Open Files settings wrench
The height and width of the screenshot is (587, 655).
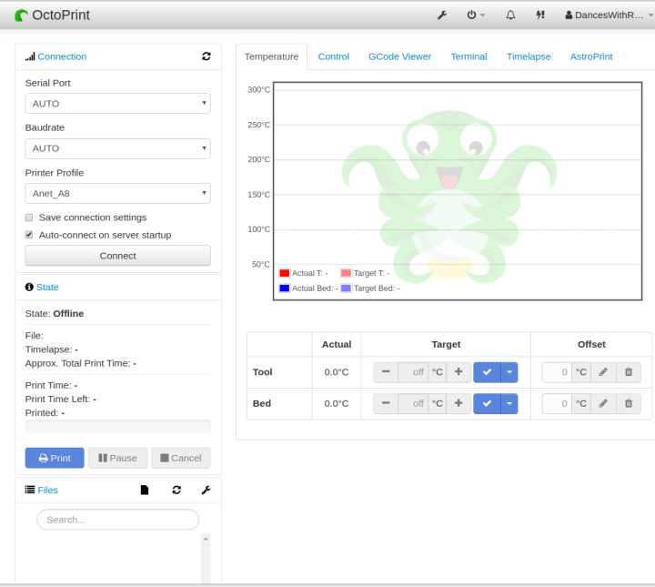[x=206, y=490]
